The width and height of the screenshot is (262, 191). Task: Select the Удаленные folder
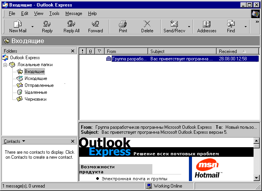(36, 92)
